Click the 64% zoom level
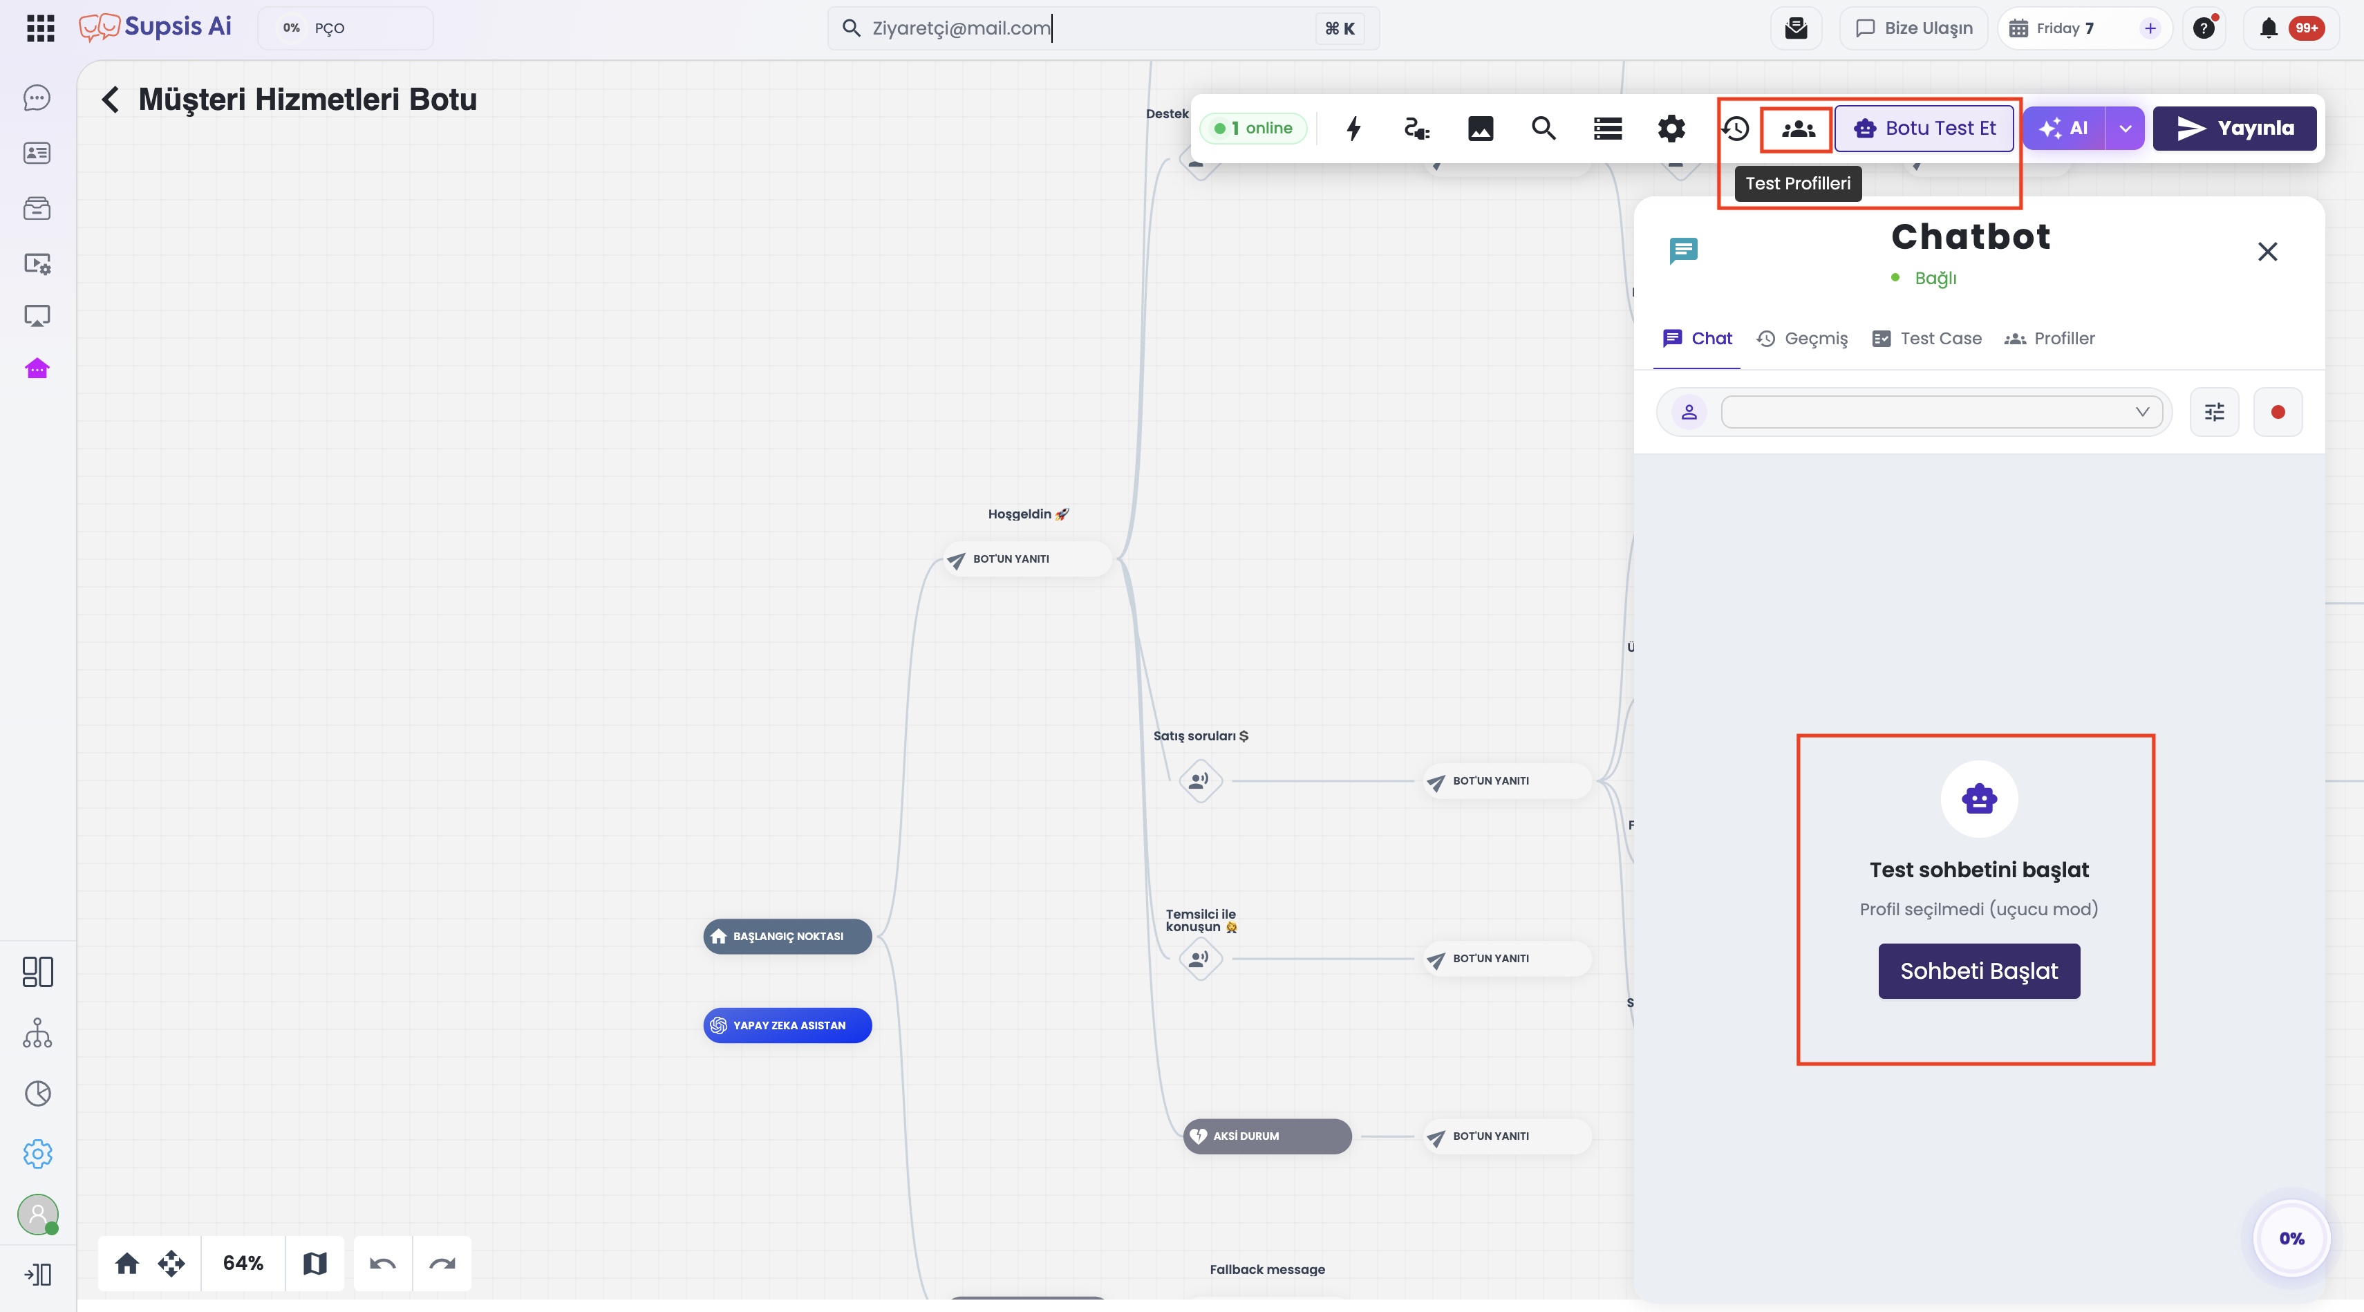The width and height of the screenshot is (2364, 1312). pos(243,1264)
